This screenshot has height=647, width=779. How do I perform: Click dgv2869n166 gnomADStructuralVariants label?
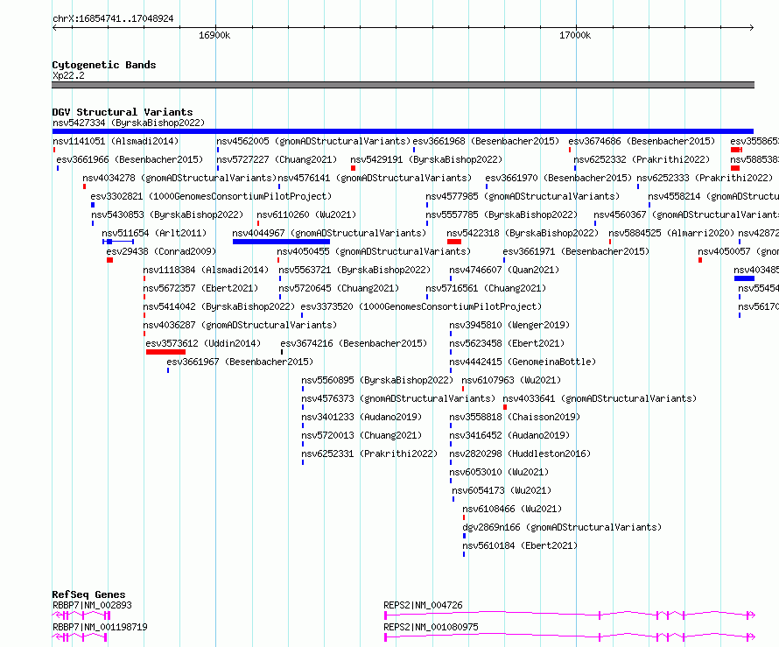pyautogui.click(x=563, y=527)
